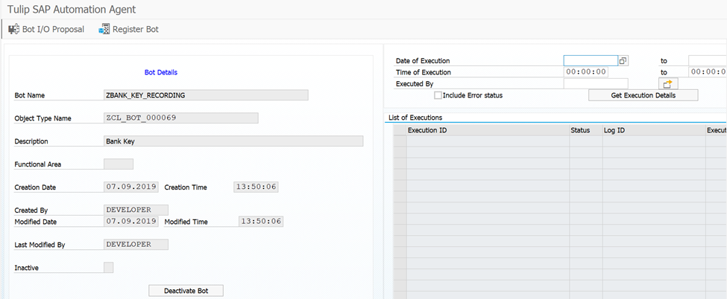The image size is (727, 299).
Task: Click the Date of Execution to field
Action: point(708,61)
